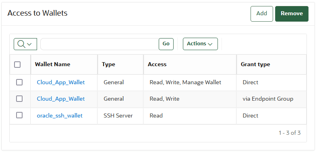Open Cloud_App_Wallet link granted via Endpoint Group
This screenshot has height=152, width=317.
click(x=61, y=99)
